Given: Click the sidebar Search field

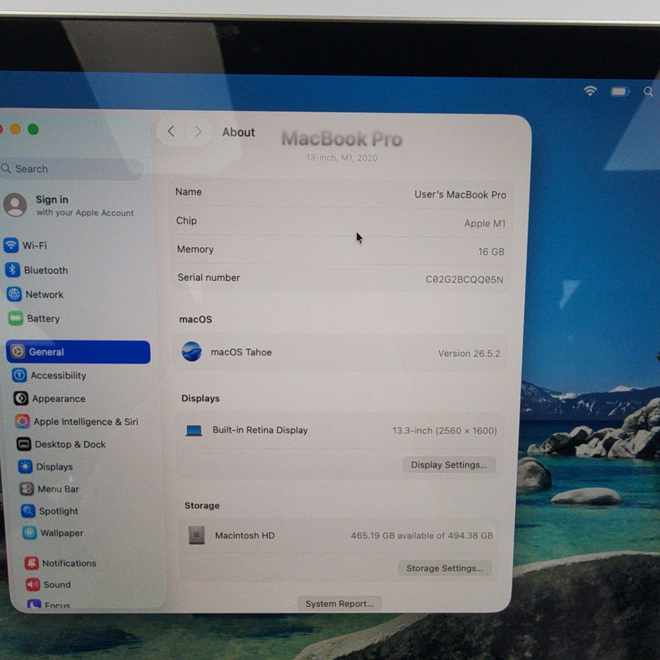Looking at the screenshot, I should (x=72, y=169).
